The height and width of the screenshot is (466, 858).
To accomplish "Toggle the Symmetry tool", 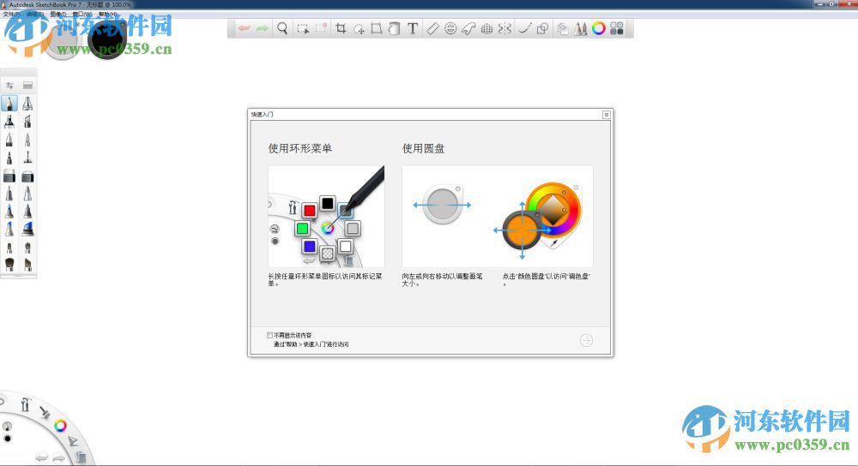I will [x=505, y=28].
